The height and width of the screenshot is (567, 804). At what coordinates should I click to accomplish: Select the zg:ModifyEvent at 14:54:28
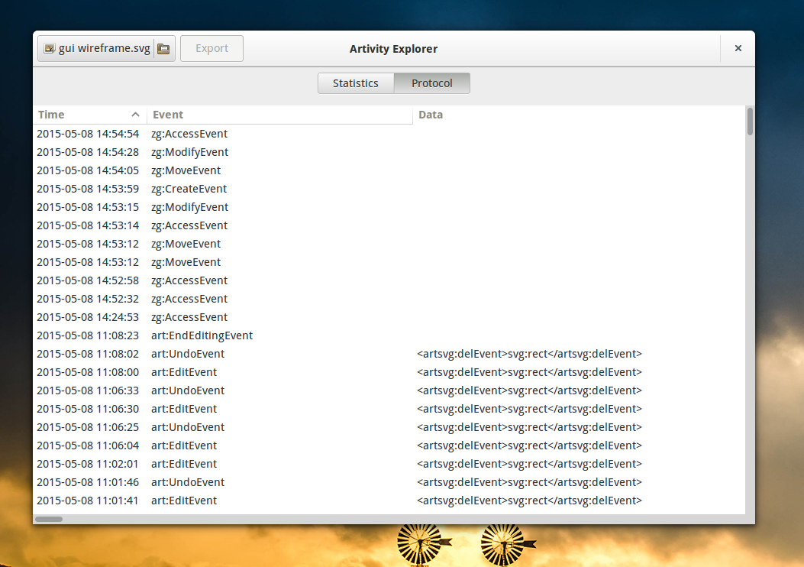(189, 152)
